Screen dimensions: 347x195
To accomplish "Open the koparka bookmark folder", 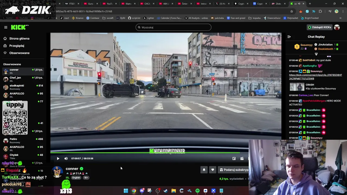I will [255, 18].
